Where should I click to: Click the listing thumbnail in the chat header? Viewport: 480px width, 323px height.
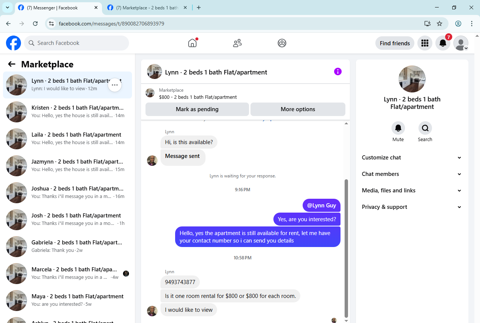(154, 71)
